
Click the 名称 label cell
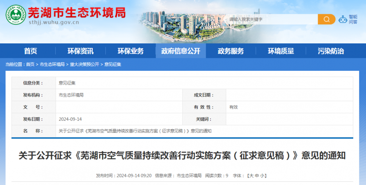(x=34, y=131)
